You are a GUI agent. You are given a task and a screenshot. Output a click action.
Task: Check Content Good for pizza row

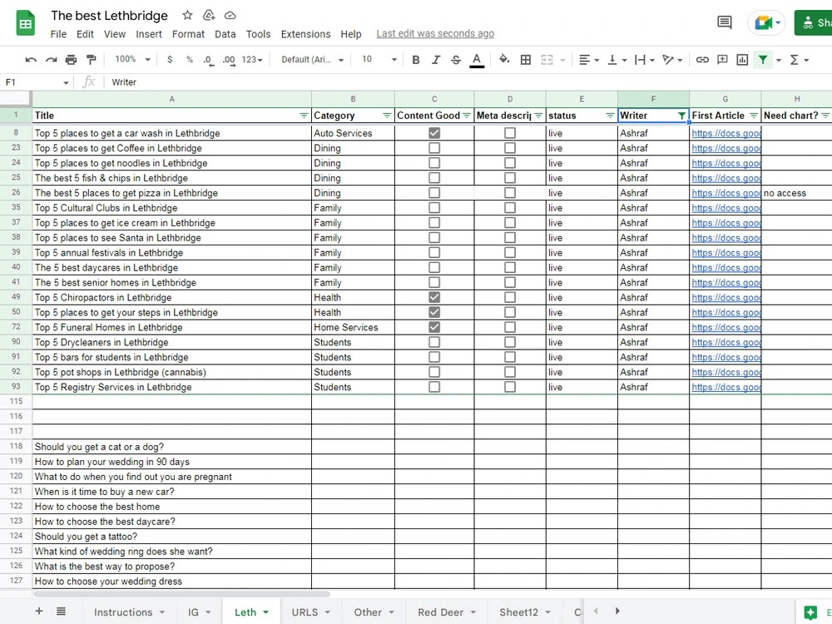(x=434, y=193)
